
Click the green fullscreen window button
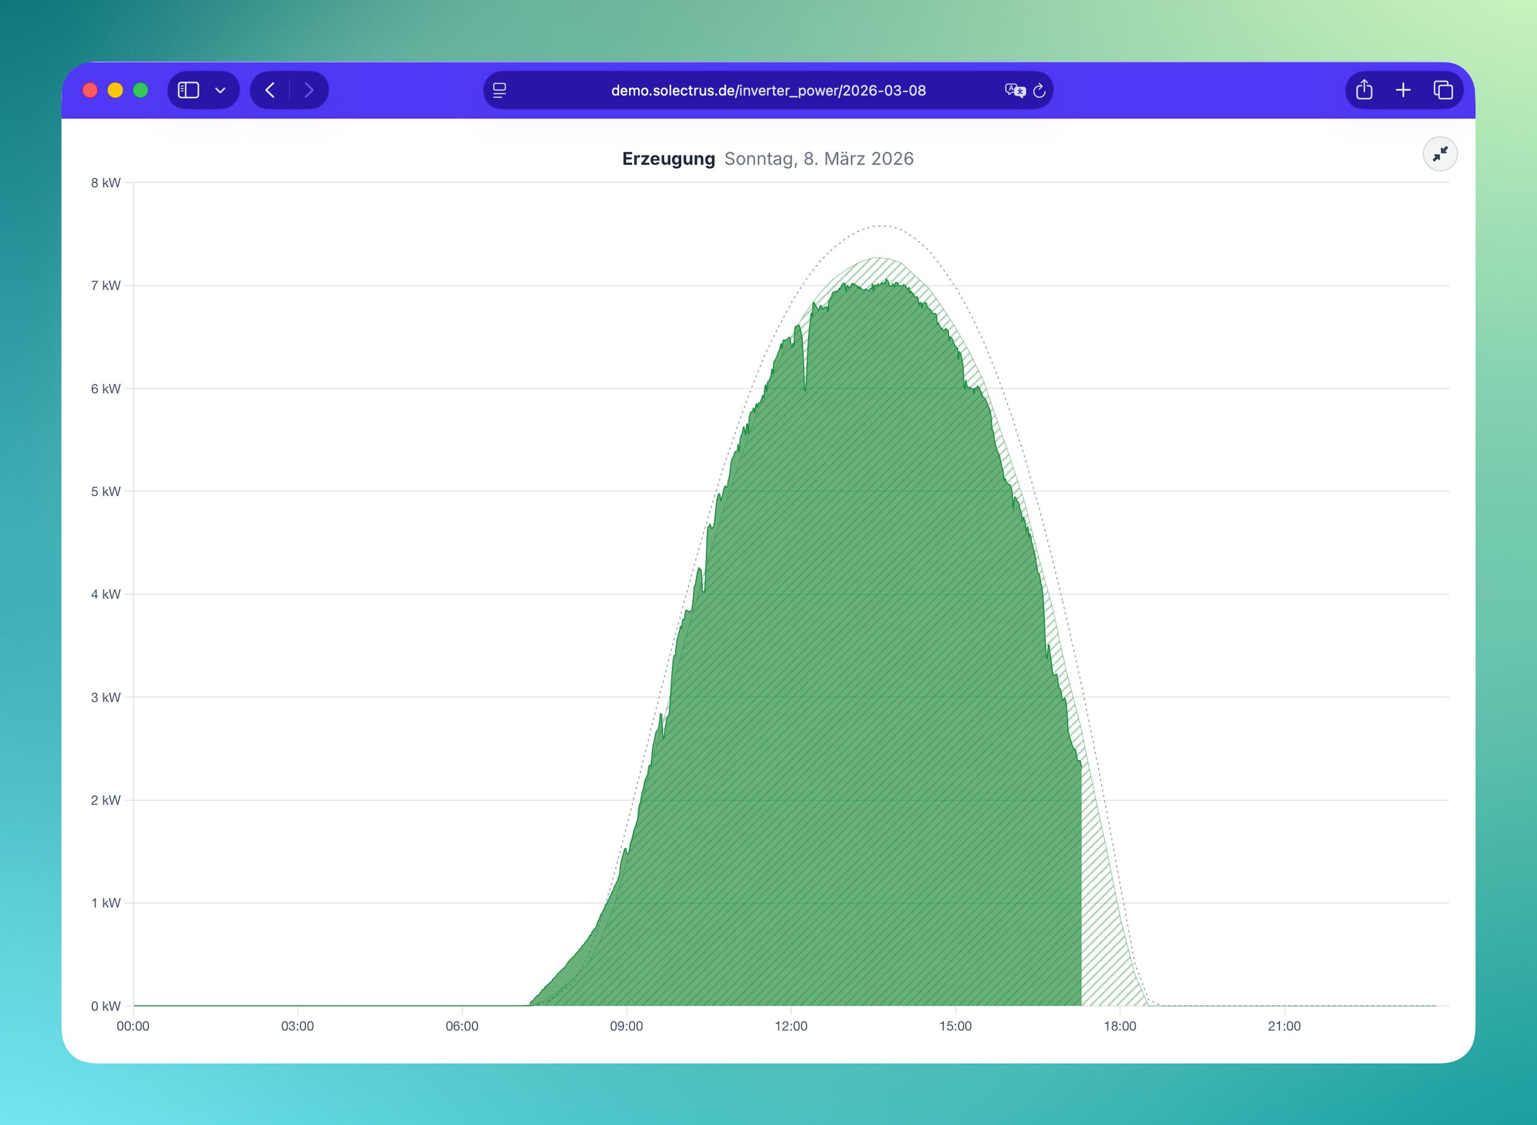pyautogui.click(x=141, y=90)
